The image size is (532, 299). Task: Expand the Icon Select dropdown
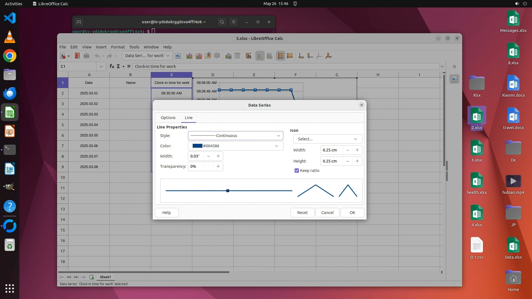pos(328,139)
